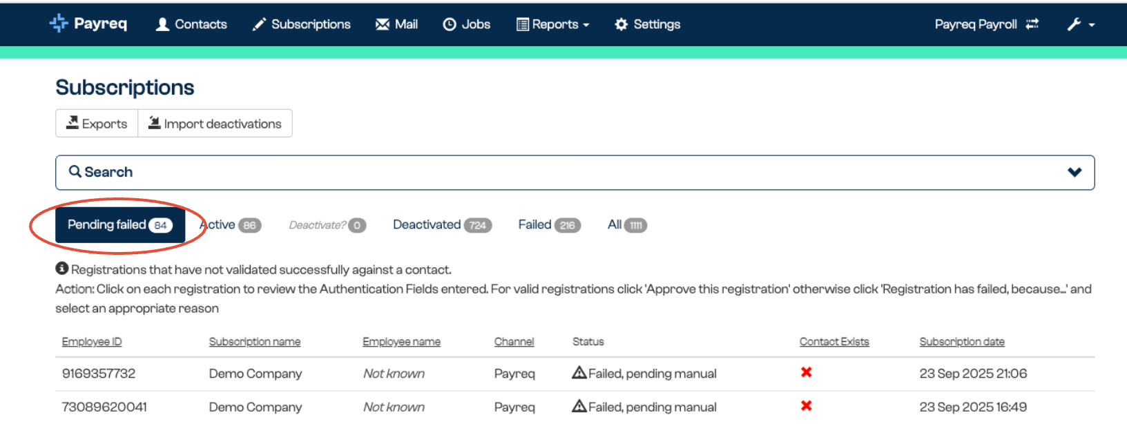This screenshot has width=1127, height=424.
Task: Click the Exports button
Action: [x=97, y=124]
